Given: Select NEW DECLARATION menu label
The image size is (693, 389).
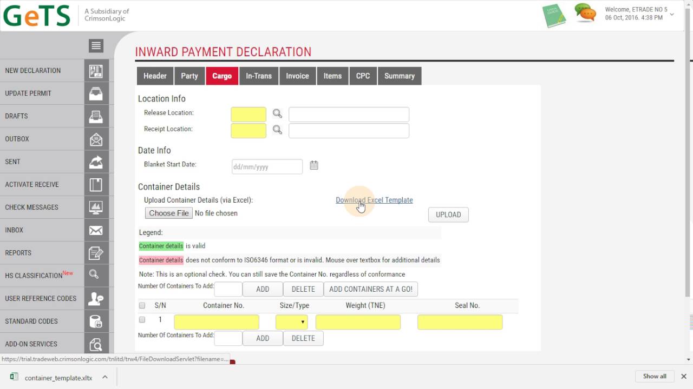Looking at the screenshot, I should tap(33, 70).
